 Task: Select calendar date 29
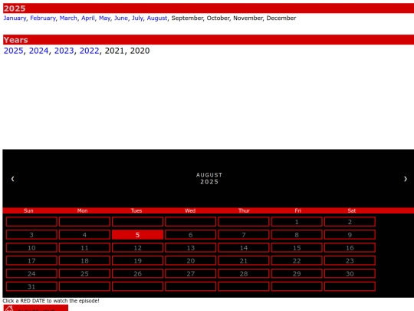pyautogui.click(x=297, y=273)
